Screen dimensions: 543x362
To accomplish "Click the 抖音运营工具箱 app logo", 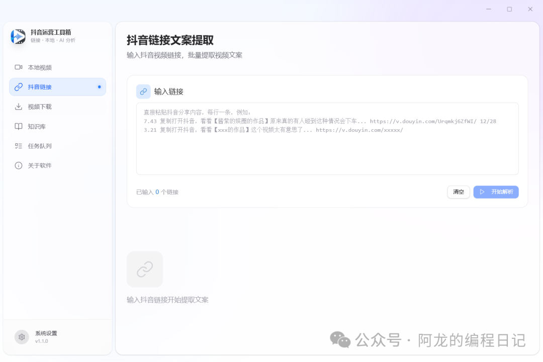I will (18, 37).
